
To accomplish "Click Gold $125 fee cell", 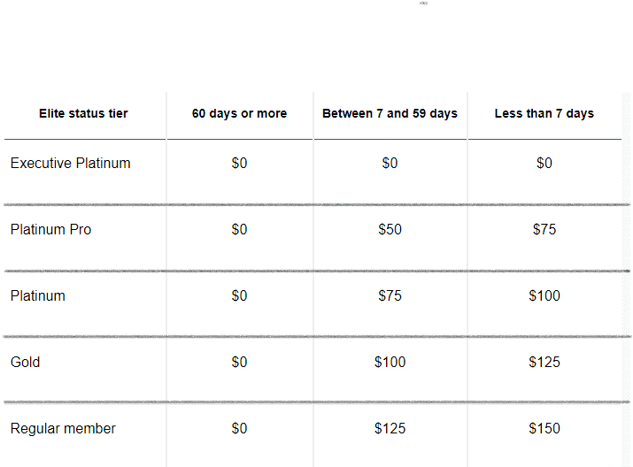I will click(544, 362).
